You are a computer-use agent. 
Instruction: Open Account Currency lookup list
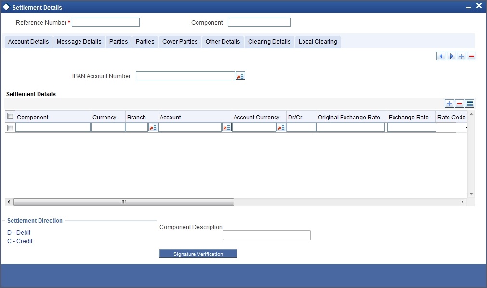(281, 127)
